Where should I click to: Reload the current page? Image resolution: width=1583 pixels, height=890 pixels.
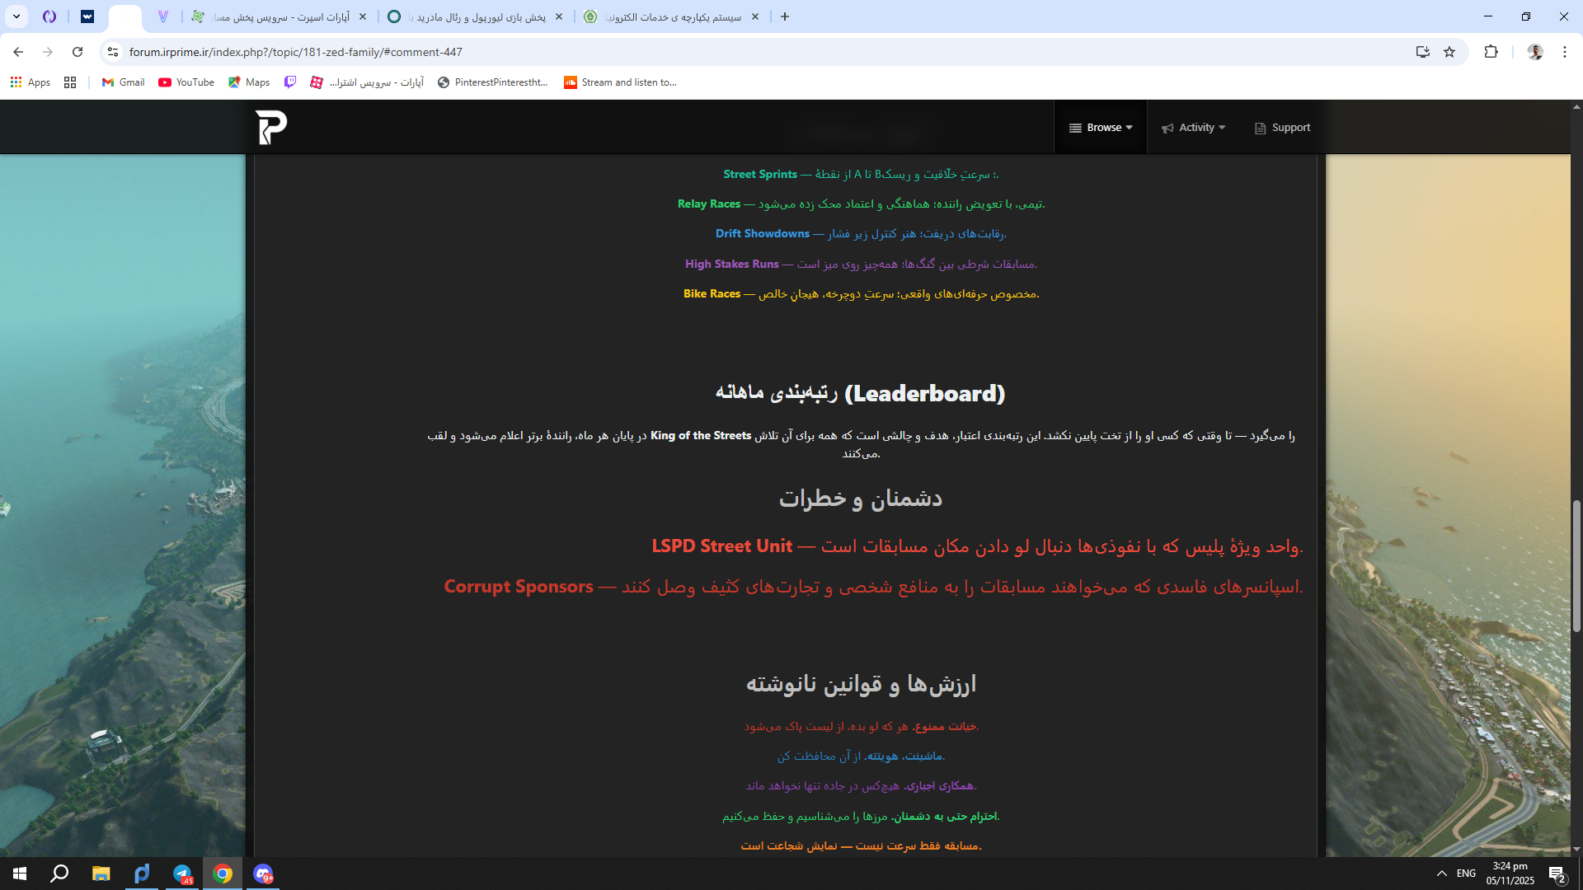coord(78,52)
